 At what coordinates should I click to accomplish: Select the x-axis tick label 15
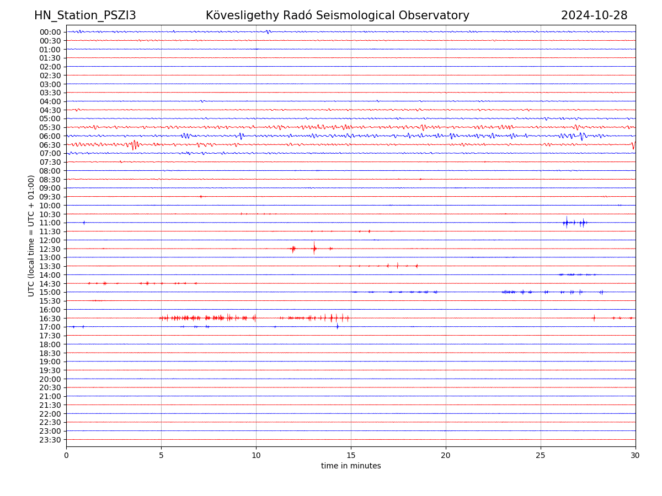point(351,455)
